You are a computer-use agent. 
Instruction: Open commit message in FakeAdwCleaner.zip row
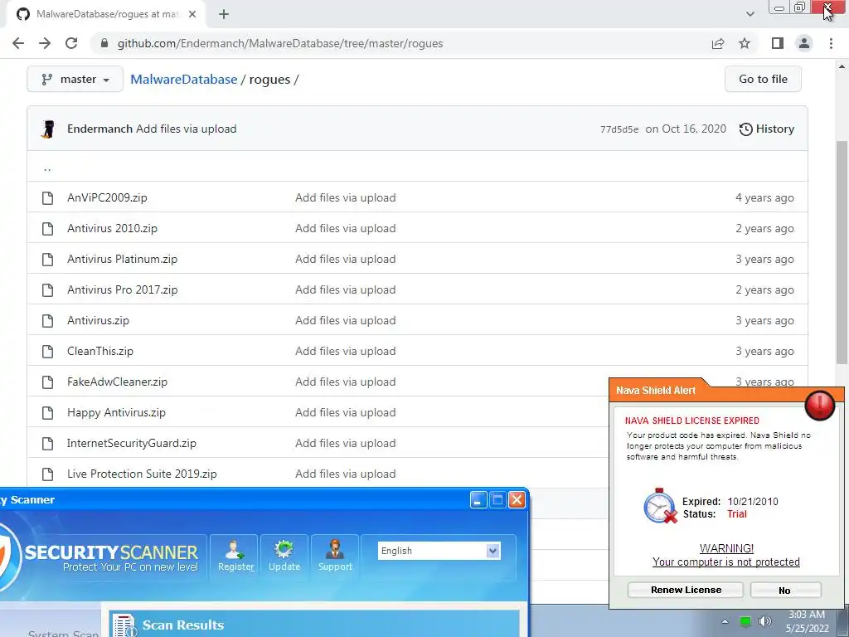tap(346, 382)
